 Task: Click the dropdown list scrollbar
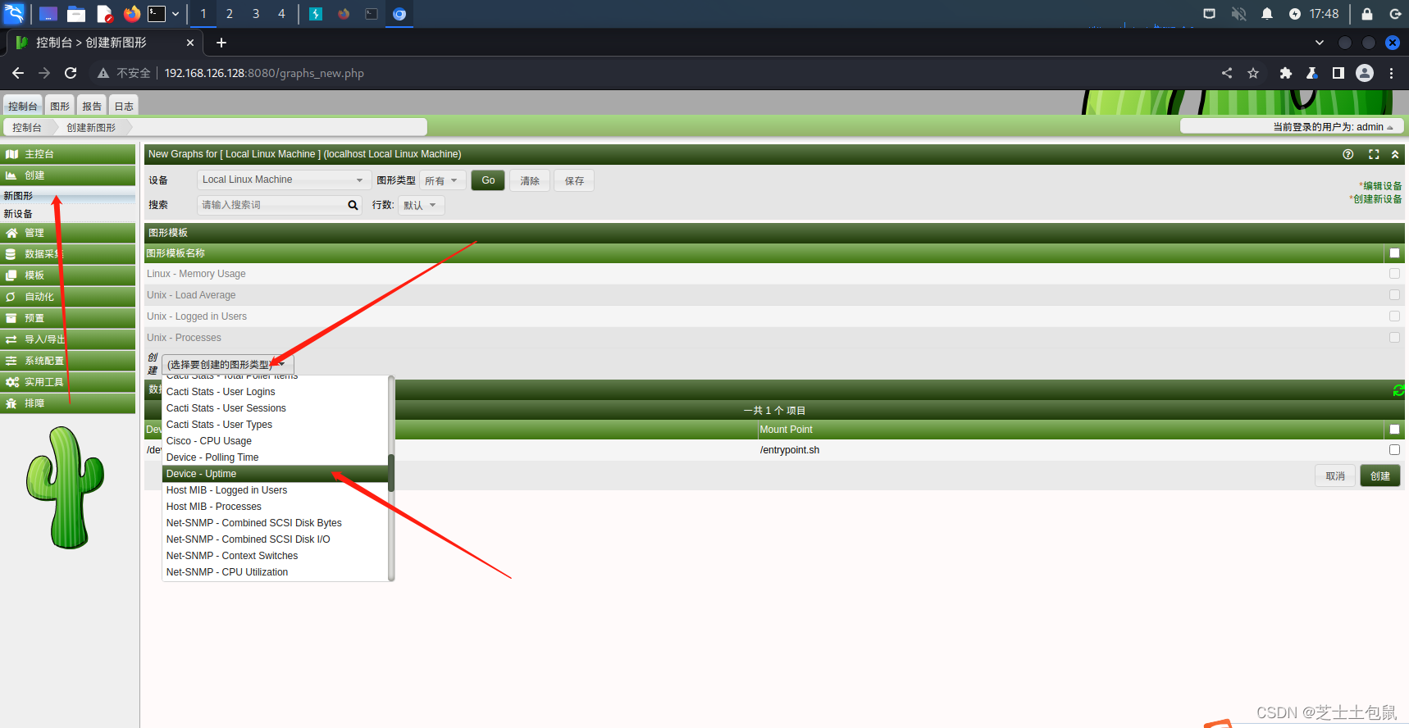click(391, 472)
